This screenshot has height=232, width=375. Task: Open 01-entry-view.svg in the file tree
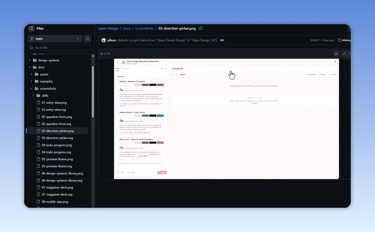pyautogui.click(x=54, y=110)
